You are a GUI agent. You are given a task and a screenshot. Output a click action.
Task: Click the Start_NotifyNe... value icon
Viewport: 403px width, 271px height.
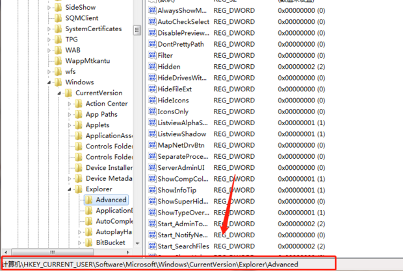click(x=152, y=235)
